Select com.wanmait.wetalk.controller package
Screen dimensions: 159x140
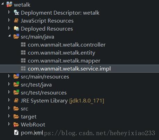[67, 45]
